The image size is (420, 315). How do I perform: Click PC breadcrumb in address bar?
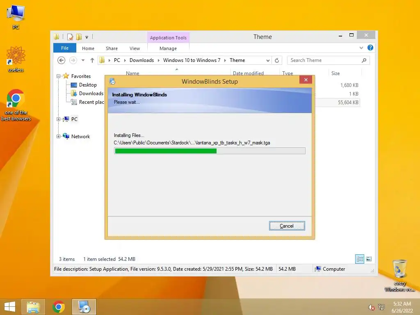[117, 60]
